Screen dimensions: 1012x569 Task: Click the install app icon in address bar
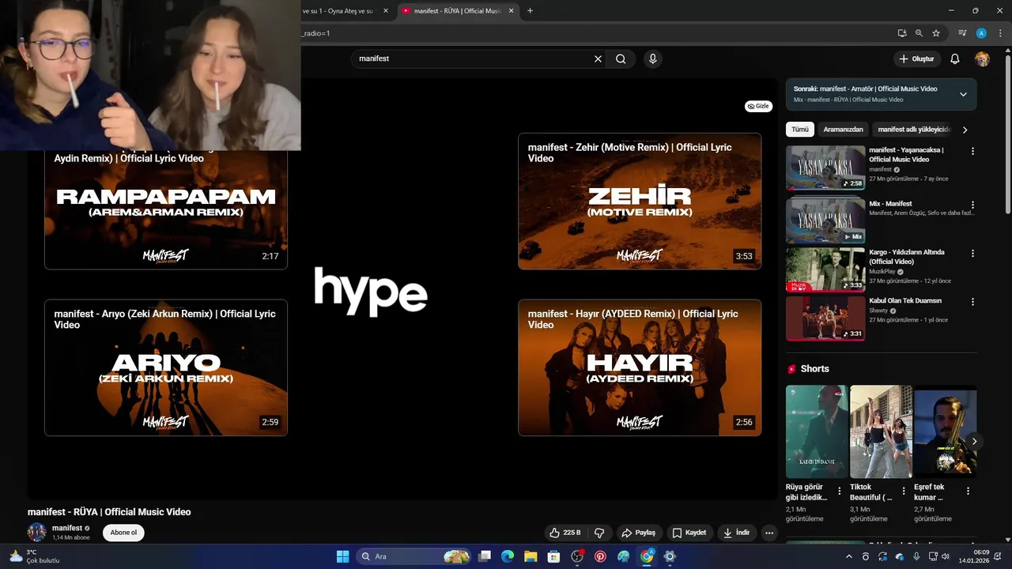(901, 33)
